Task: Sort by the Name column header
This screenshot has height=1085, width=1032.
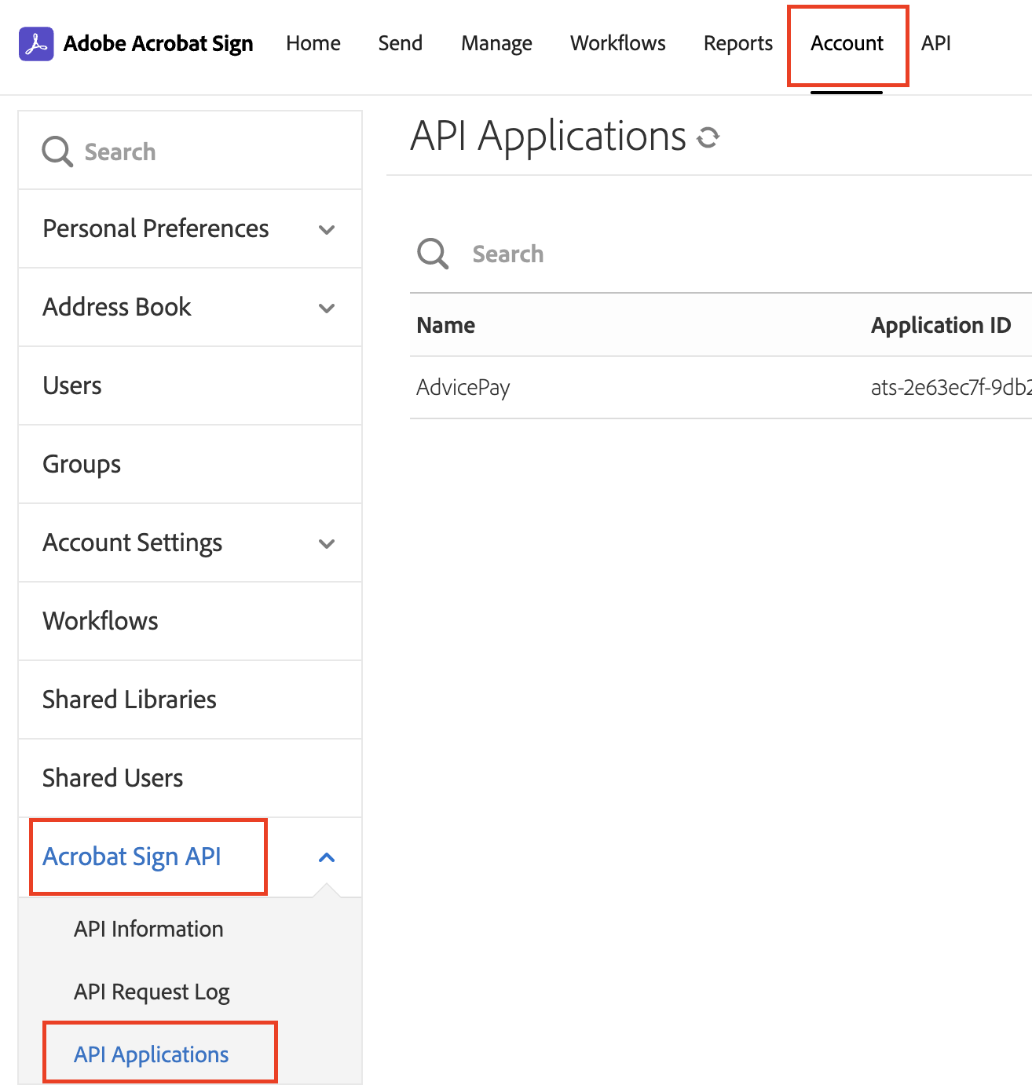Action: click(446, 325)
